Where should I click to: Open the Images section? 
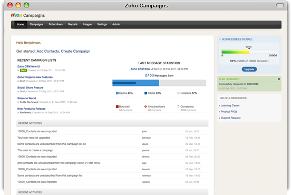(x=87, y=24)
